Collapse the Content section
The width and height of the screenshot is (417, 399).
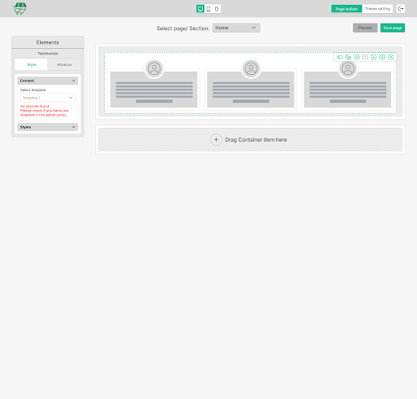tap(48, 81)
